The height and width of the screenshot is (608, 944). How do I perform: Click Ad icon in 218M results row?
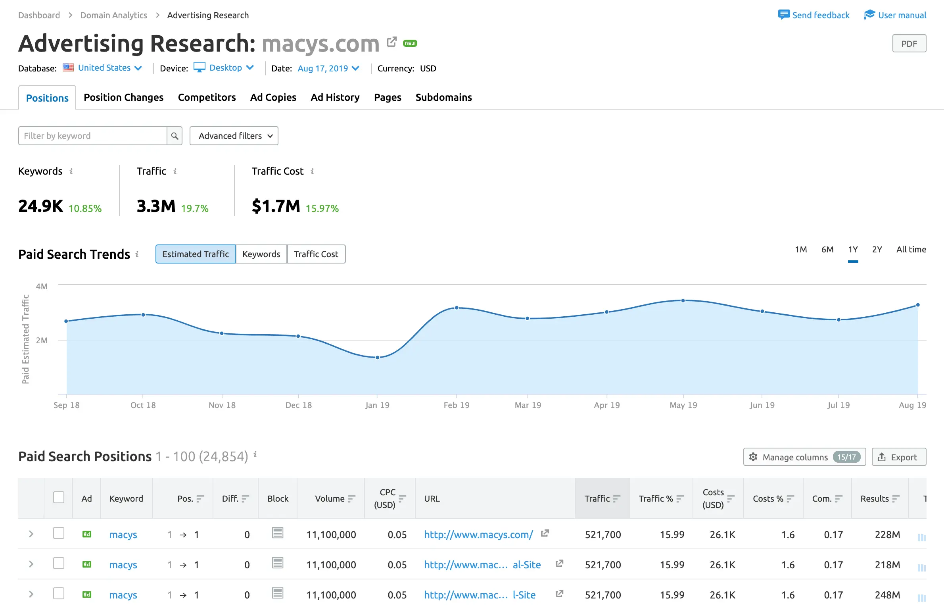click(x=87, y=564)
